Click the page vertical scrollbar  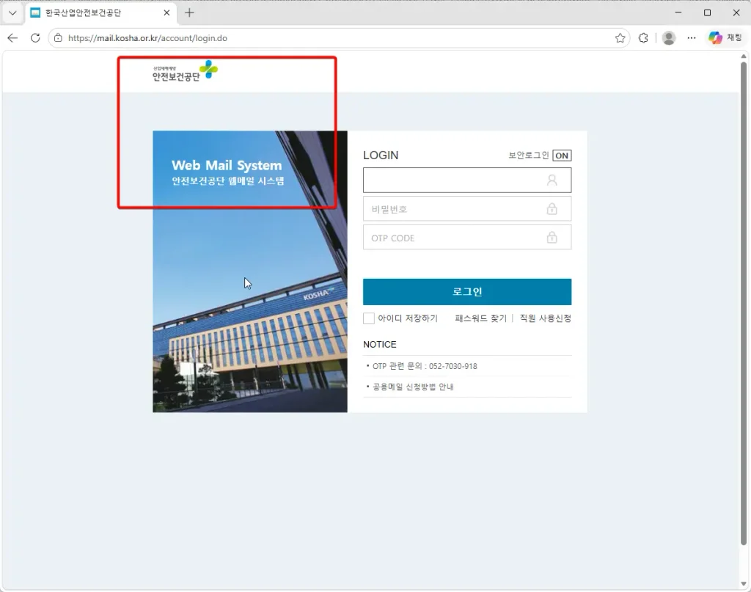[744, 303]
